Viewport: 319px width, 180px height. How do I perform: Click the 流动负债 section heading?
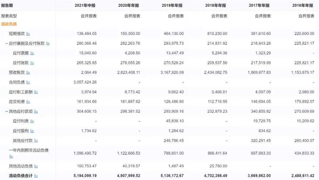pos(9,24)
